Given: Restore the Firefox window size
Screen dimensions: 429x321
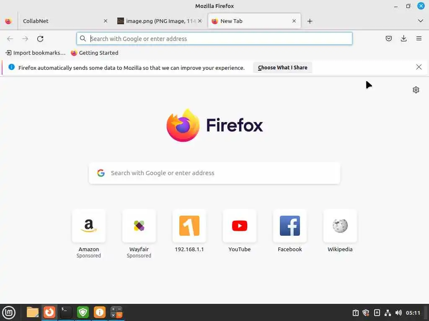Looking at the screenshot, I should [408, 6].
